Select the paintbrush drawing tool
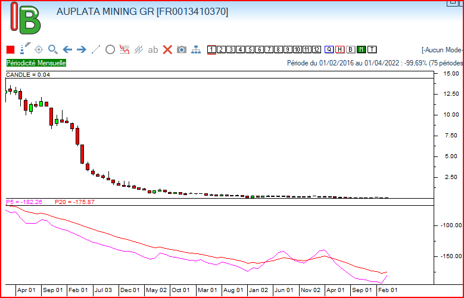The height and width of the screenshot is (298, 464). pyautogui.click(x=25, y=49)
